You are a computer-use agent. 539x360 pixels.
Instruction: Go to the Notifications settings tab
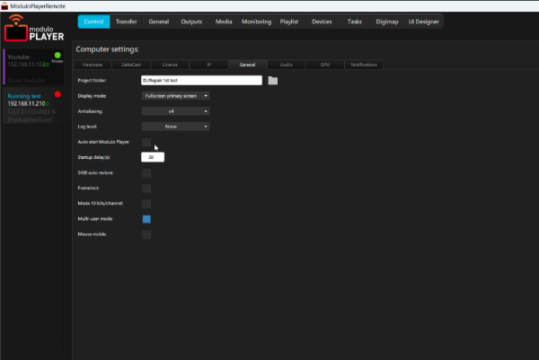pos(363,65)
